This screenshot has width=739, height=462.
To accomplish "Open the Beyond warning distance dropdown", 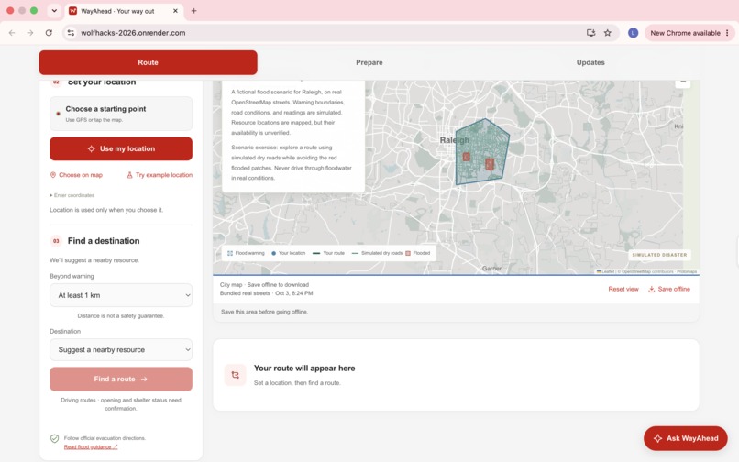I will click(121, 295).
